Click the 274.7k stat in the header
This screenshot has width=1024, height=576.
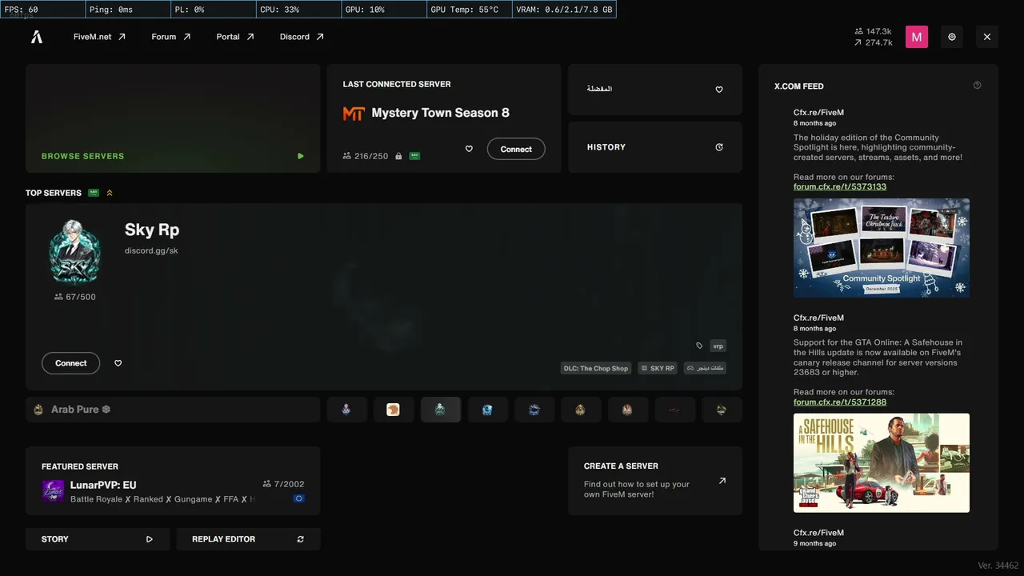click(873, 42)
